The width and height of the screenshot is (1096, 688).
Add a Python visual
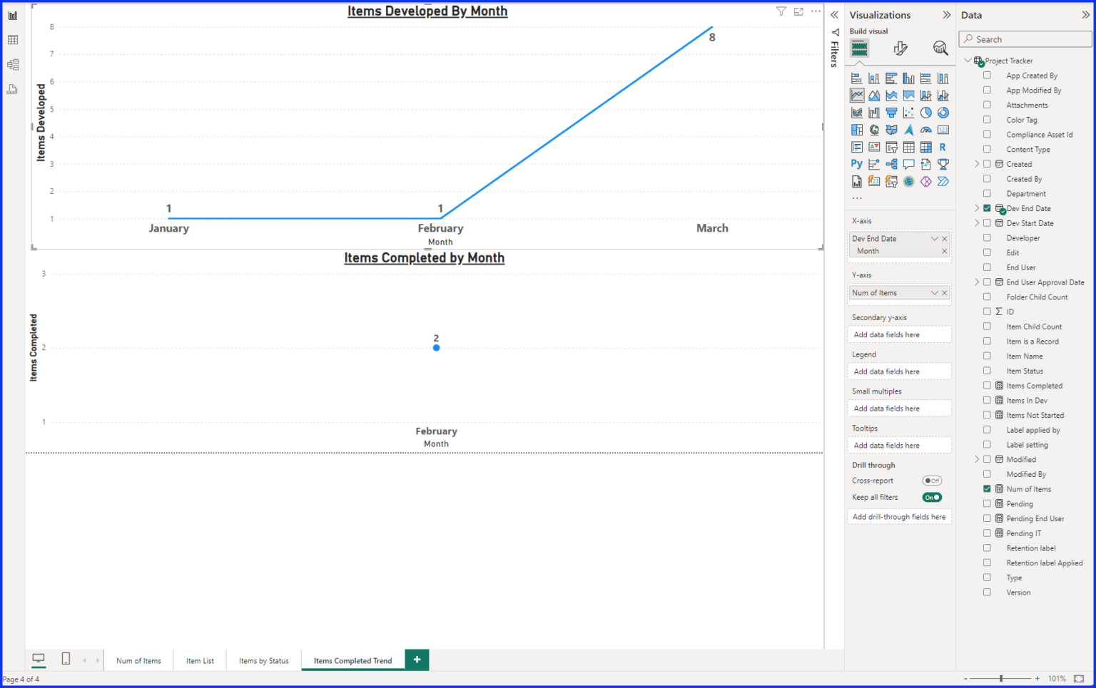(856, 164)
